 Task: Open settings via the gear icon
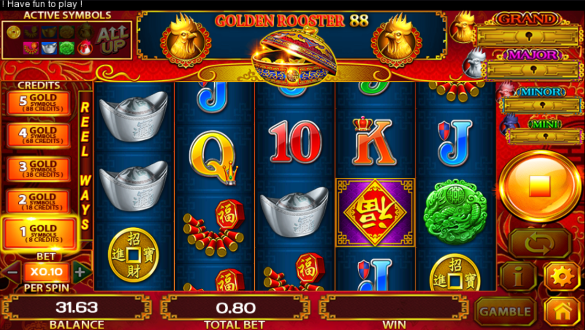pos(562,277)
